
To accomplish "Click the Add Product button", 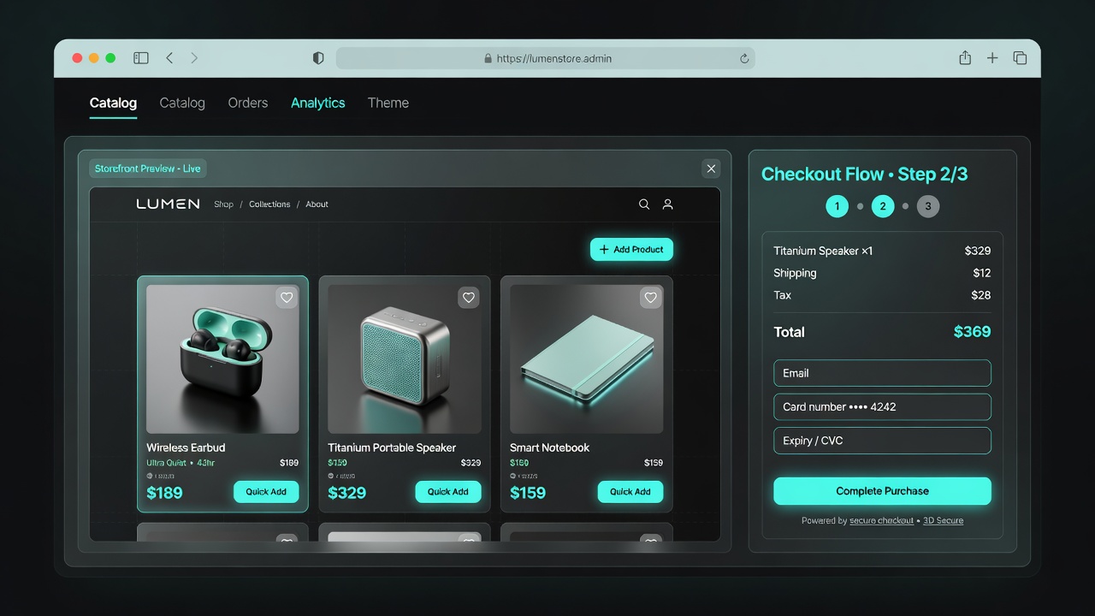I will pos(631,249).
